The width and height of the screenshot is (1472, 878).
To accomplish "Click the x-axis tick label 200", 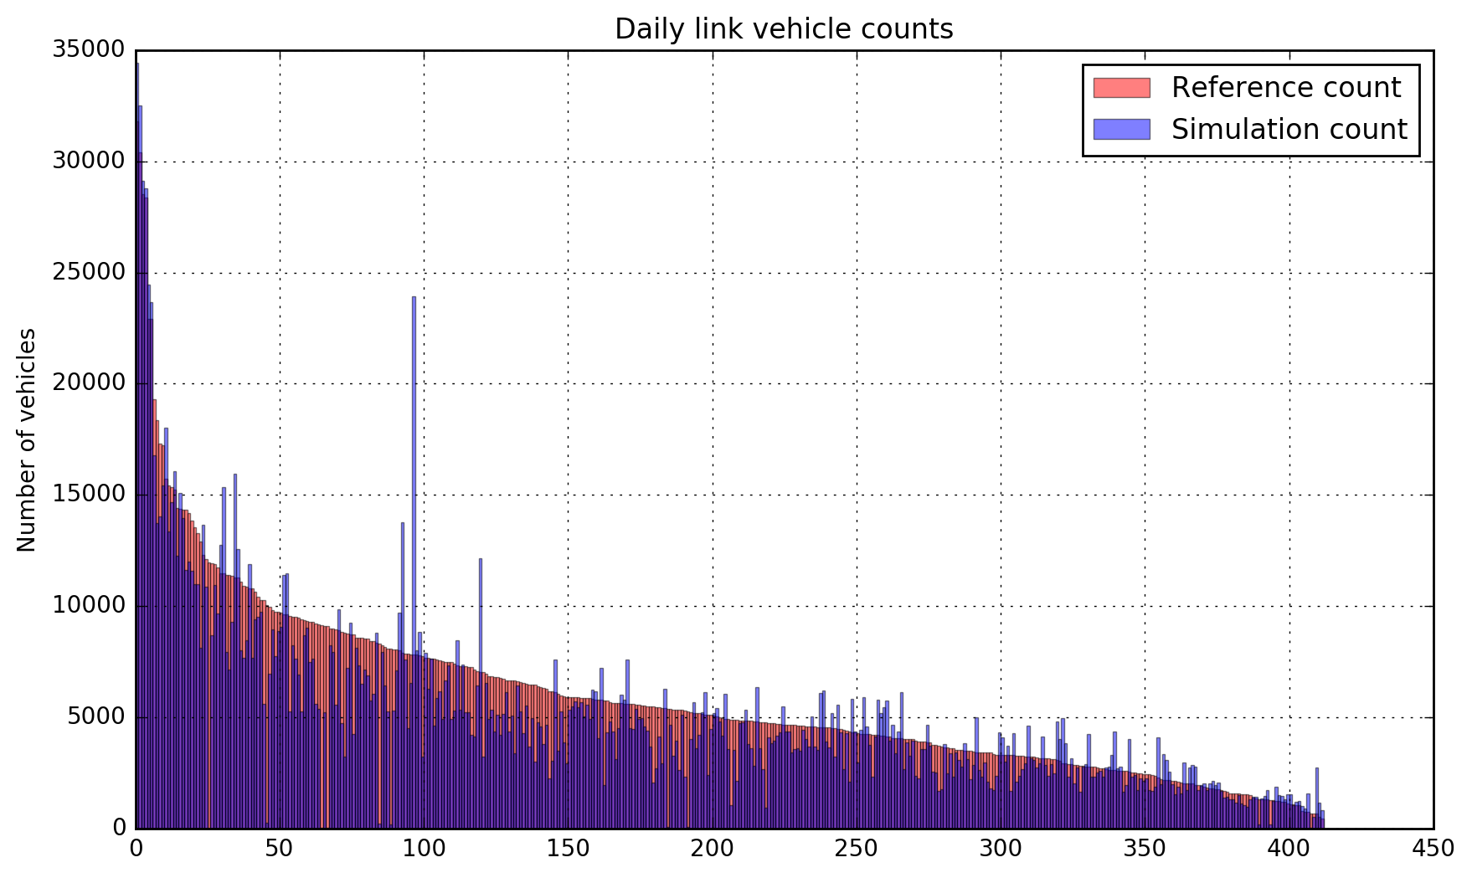I will [x=713, y=850].
